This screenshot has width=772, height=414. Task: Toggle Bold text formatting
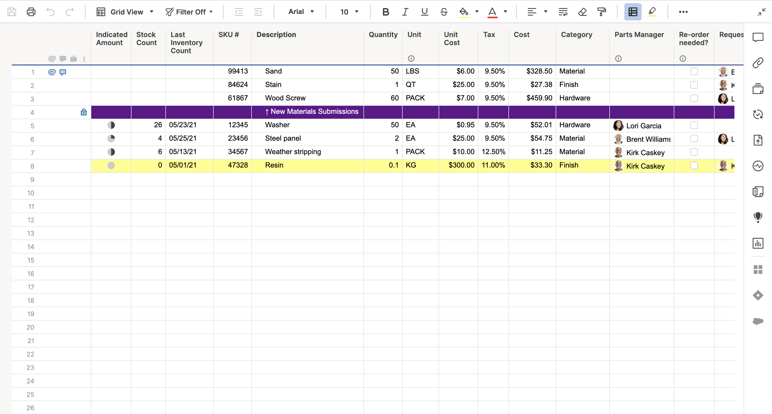coord(385,12)
